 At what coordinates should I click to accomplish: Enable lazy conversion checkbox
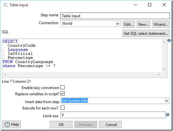[x=63, y=87]
